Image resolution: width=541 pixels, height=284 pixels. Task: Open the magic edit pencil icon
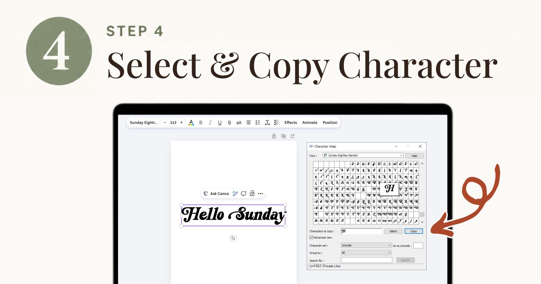[235, 194]
